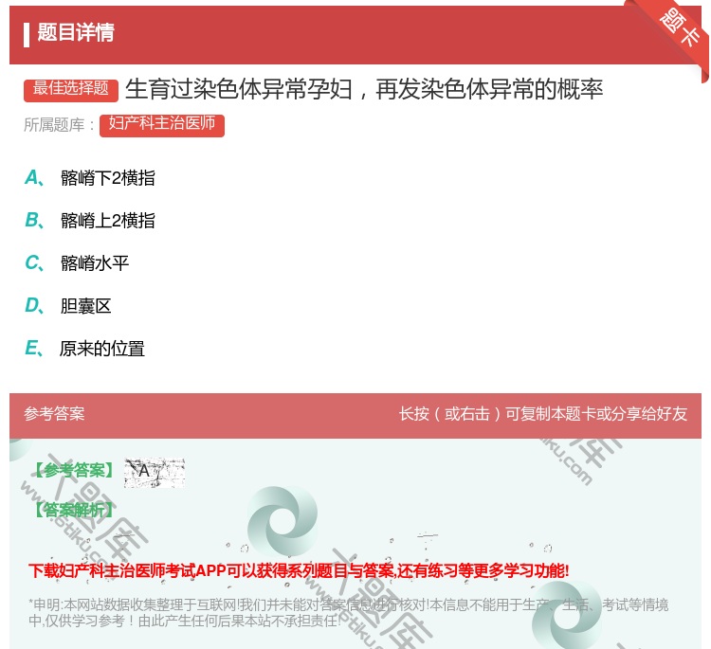Viewport: 711px width, 649px height.
Task: Select option B 髂嵴上2横指
Action: coord(90,220)
